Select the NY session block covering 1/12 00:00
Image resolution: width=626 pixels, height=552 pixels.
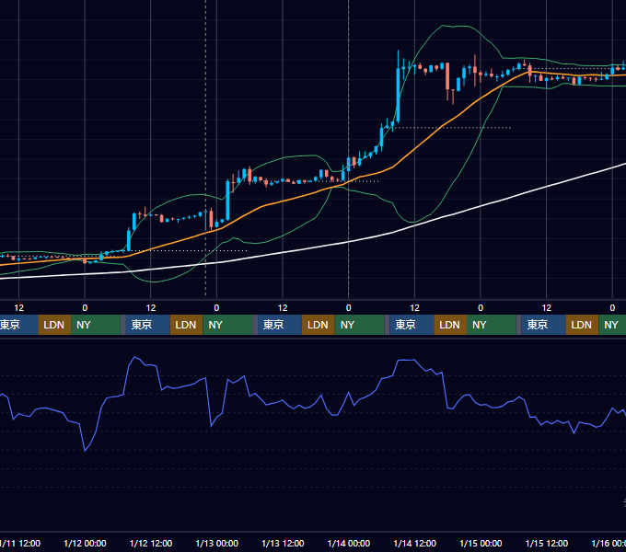[96, 325]
